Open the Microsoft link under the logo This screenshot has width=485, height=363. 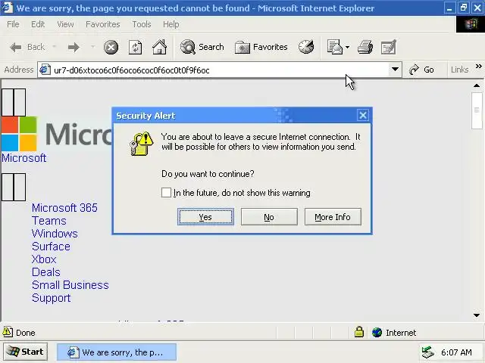[23, 158]
